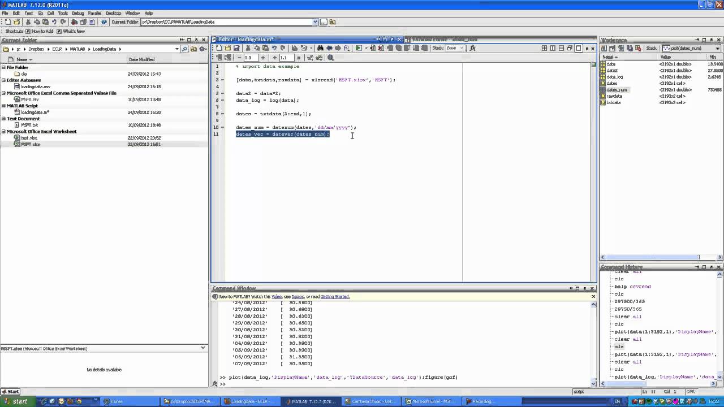
Task: Collapse Microsoft Office Excel Worksheet group
Action: pyautogui.click(x=3, y=132)
